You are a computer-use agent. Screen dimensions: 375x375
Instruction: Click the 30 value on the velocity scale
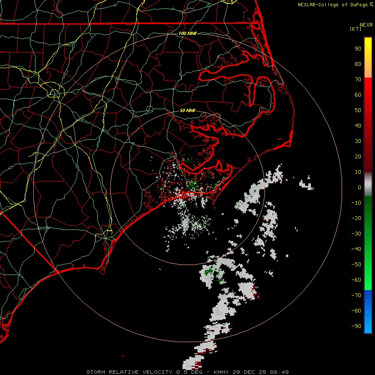click(x=358, y=141)
